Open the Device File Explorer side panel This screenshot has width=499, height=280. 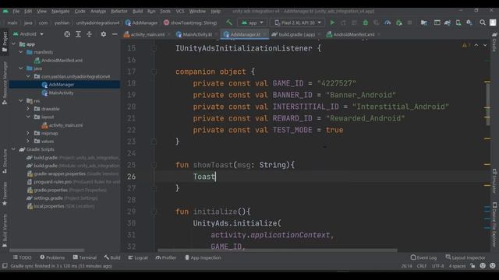(494, 225)
